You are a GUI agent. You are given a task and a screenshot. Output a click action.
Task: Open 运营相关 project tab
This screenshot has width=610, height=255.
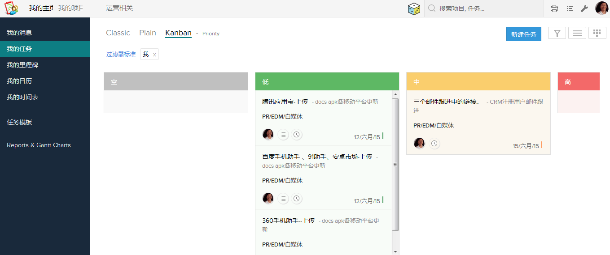tap(119, 8)
